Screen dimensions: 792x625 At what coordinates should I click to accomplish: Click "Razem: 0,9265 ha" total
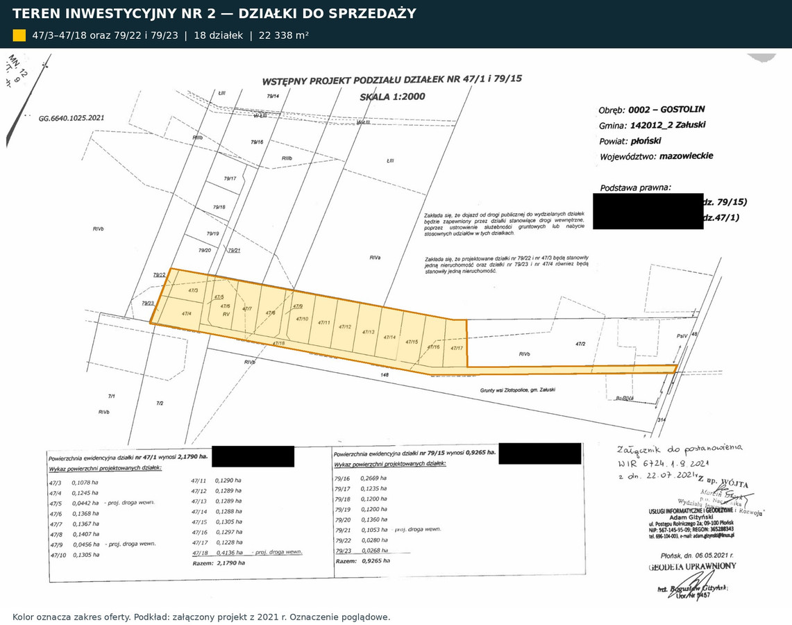pos(362,561)
